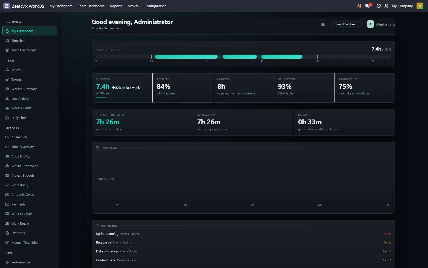Open the Work Sessions sidebar label
428x268 pixels.
coord(22,214)
